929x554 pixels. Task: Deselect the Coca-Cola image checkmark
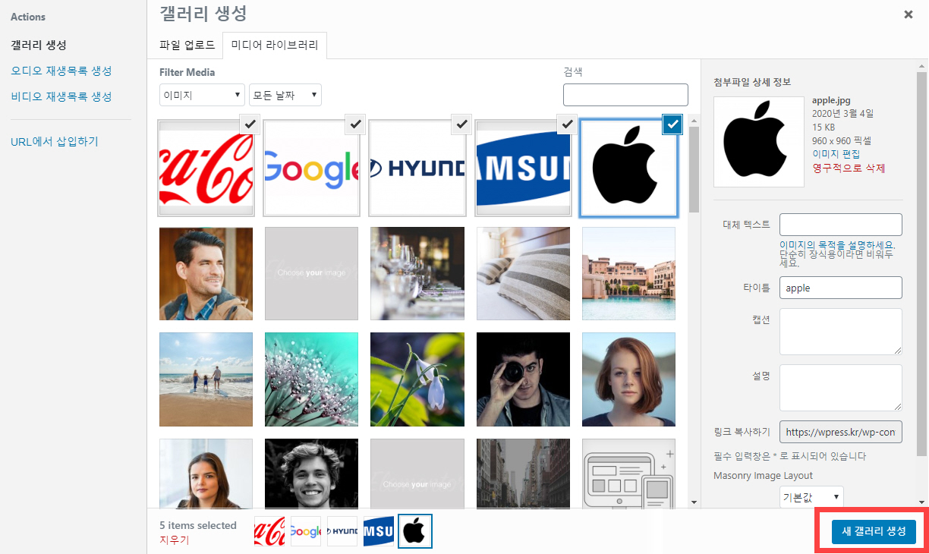[249, 124]
